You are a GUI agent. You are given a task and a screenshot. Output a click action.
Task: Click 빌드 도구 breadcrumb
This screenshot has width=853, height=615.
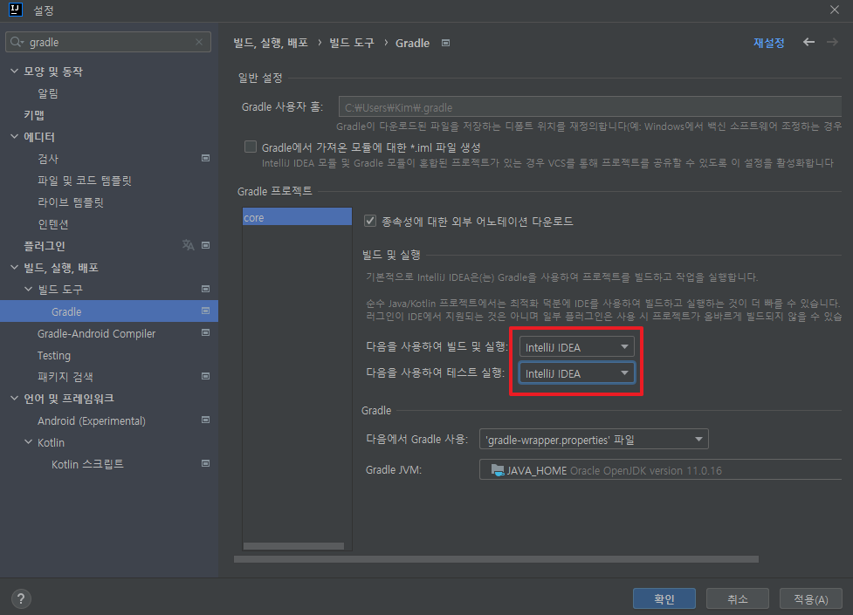(x=352, y=43)
